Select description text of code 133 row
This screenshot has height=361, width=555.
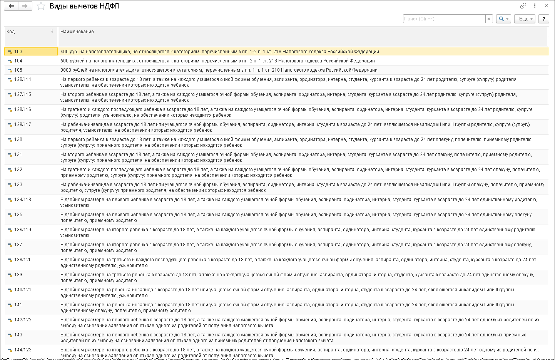(x=303, y=187)
